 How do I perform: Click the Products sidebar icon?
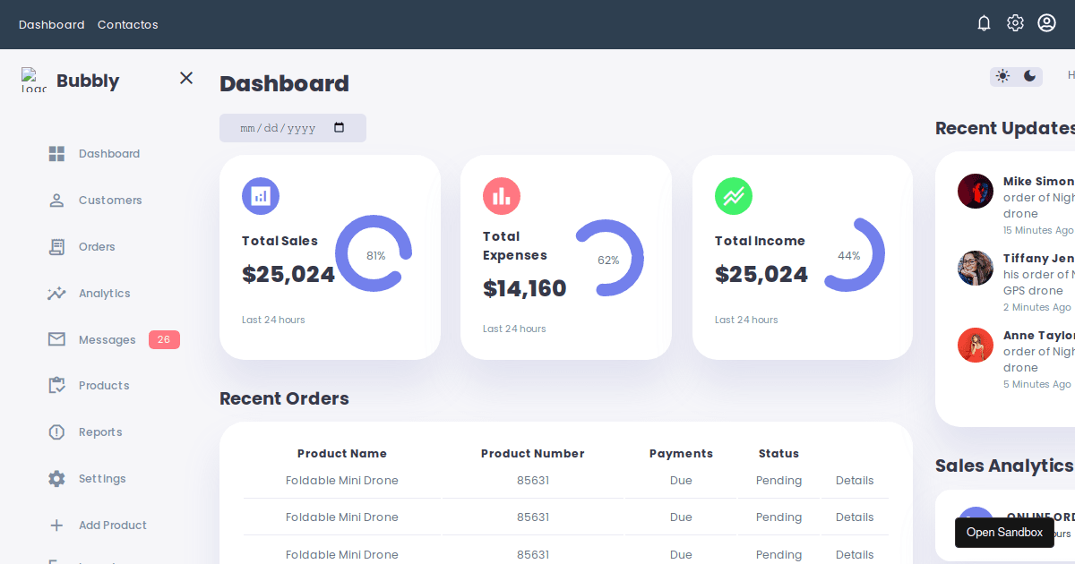click(x=56, y=385)
